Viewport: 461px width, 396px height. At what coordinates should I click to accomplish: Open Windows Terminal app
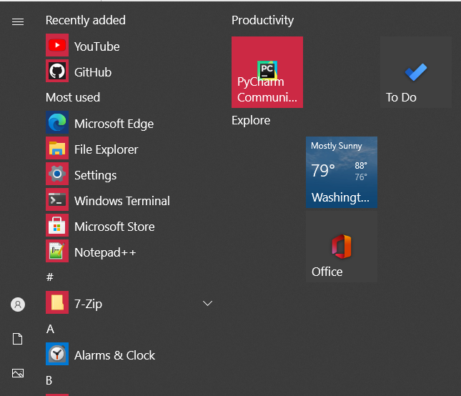(122, 201)
